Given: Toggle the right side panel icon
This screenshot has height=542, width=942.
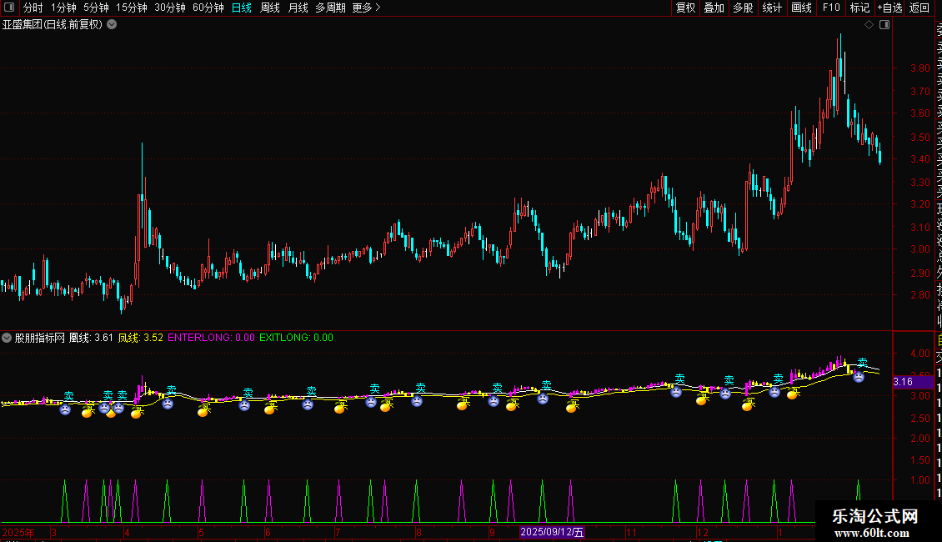Looking at the screenshot, I should pyautogui.click(x=884, y=25).
